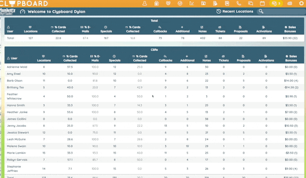
Task: Click the Clypboard logo
Action: pyautogui.click(x=24, y=3)
